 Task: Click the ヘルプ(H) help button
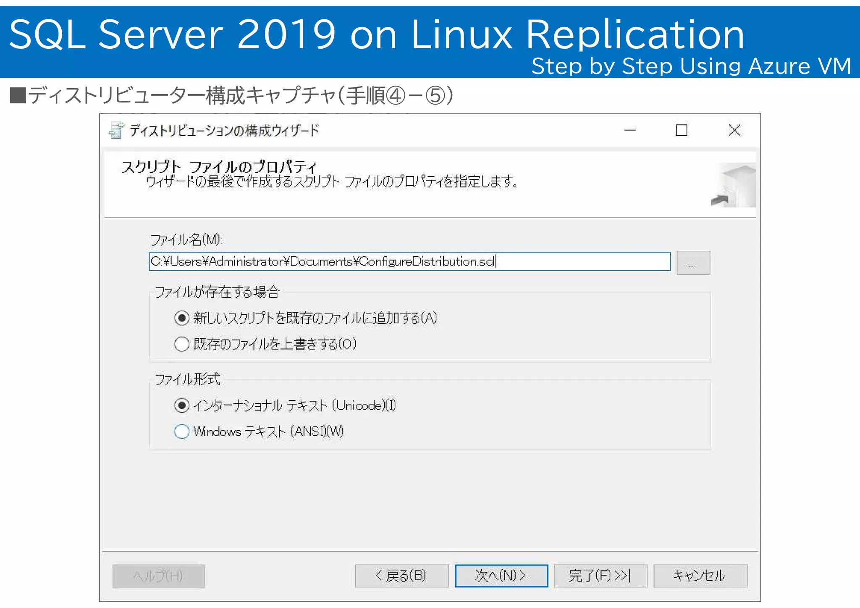pyautogui.click(x=158, y=576)
